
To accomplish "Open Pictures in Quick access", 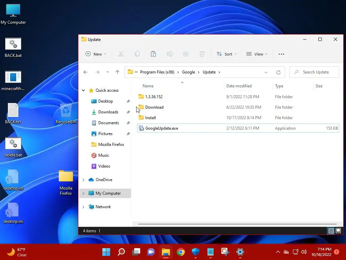I will 105,134.
